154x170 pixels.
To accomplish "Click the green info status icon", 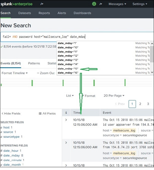I will 94,4.
